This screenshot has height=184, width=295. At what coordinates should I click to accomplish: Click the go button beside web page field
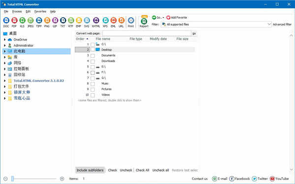[x=194, y=33]
